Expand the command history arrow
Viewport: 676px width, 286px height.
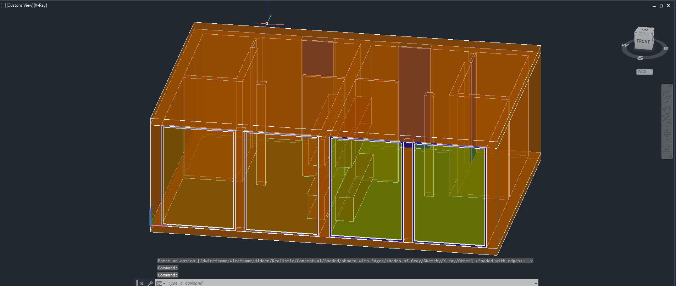pos(536,283)
